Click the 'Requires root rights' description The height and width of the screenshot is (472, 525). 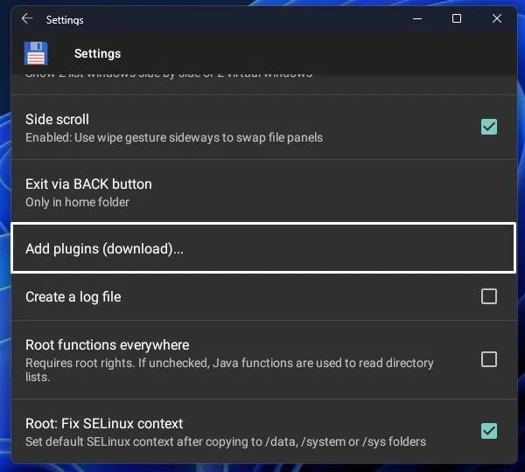(x=229, y=370)
